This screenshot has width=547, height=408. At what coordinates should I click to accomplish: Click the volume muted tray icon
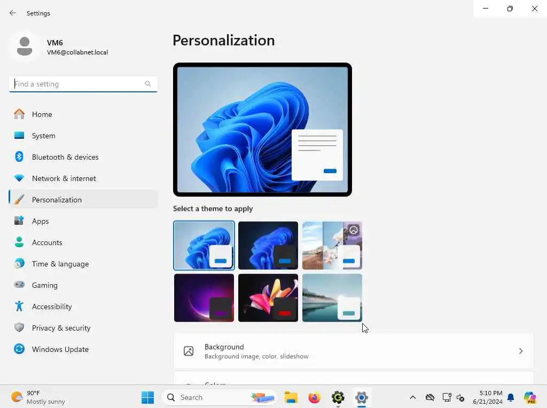tap(460, 397)
